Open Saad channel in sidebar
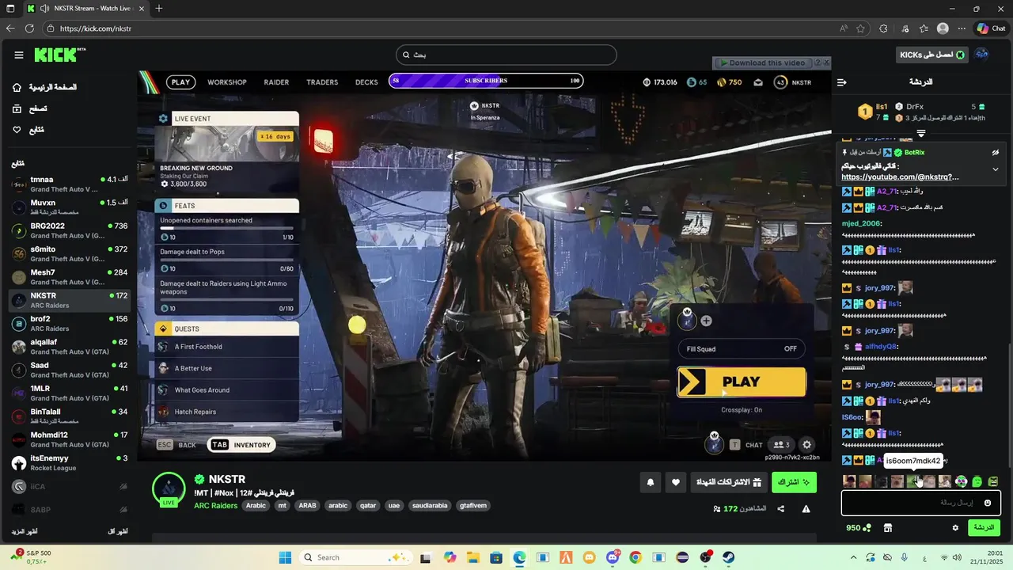 pyautogui.click(x=70, y=370)
